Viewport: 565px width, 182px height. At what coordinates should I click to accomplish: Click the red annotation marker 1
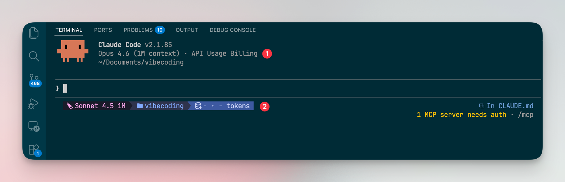click(267, 54)
